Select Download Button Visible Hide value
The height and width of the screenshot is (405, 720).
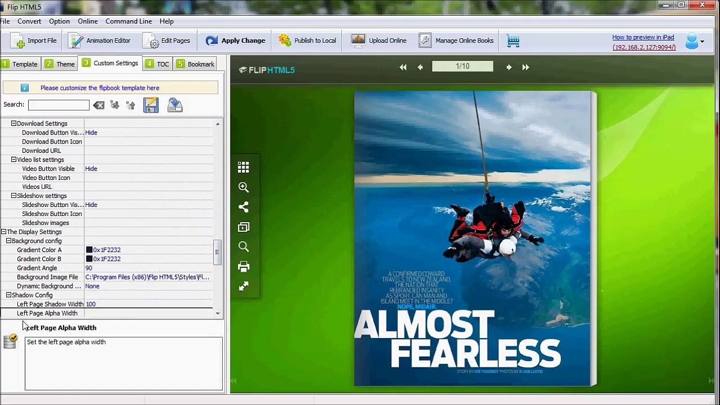click(x=91, y=133)
